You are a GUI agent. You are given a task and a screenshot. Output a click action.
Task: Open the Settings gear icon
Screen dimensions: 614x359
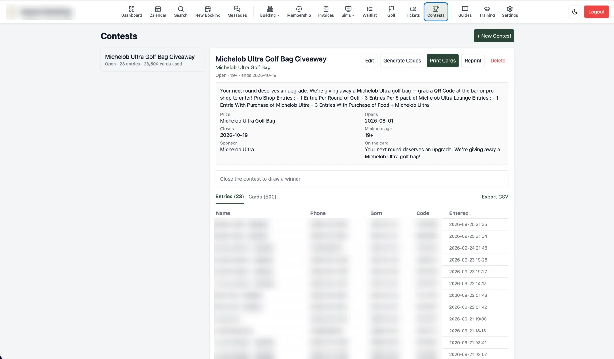510,9
